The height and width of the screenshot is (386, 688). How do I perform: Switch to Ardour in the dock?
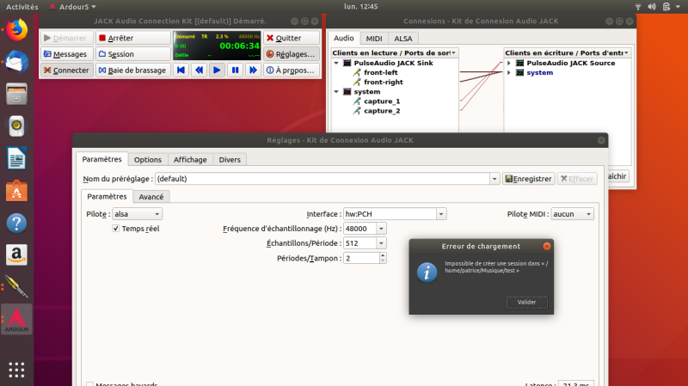16,319
